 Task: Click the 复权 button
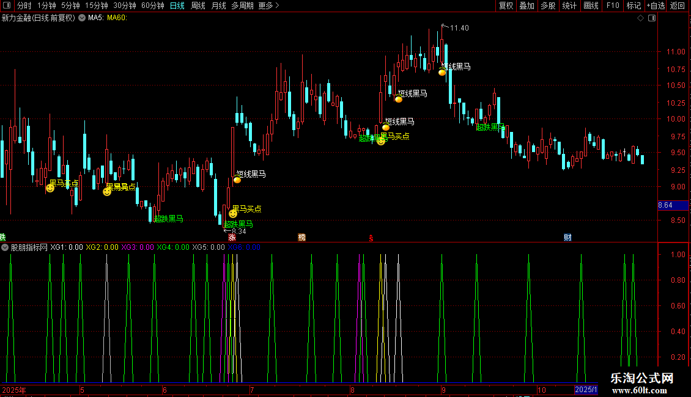coord(506,5)
